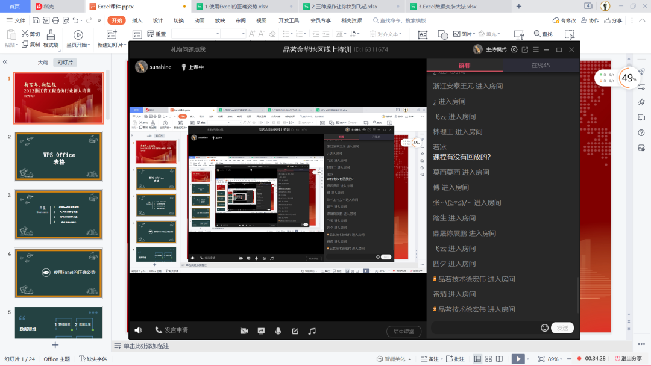Screen dimensions: 651x366
Task: Open classroom settings gear icon
Action: (x=514, y=49)
